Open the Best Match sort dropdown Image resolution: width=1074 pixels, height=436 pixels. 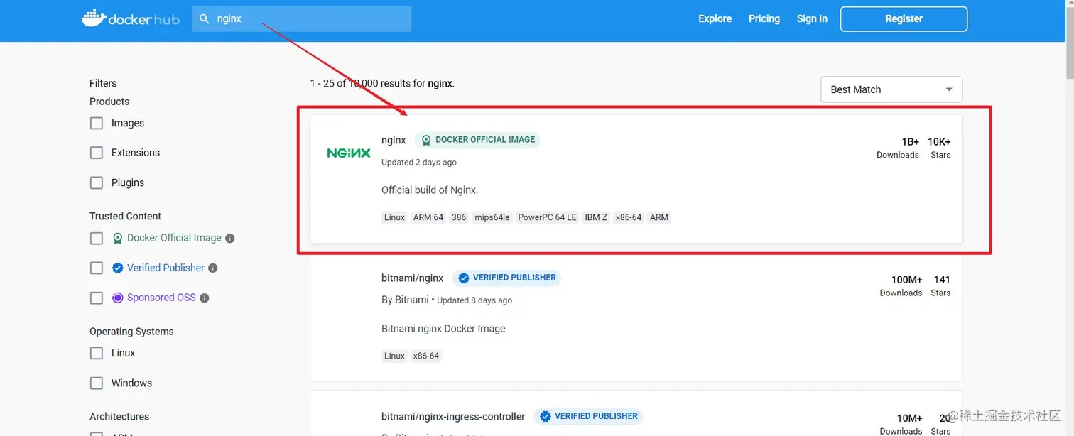coord(891,89)
